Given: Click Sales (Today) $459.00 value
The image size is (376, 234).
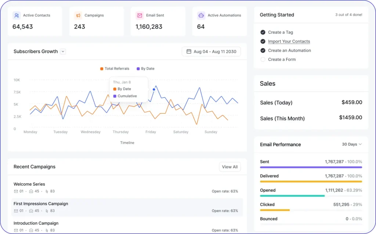Looking at the screenshot, I should (x=352, y=103).
